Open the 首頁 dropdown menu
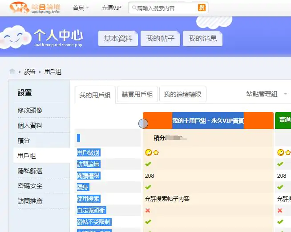291x232 pixels. coord(81,8)
